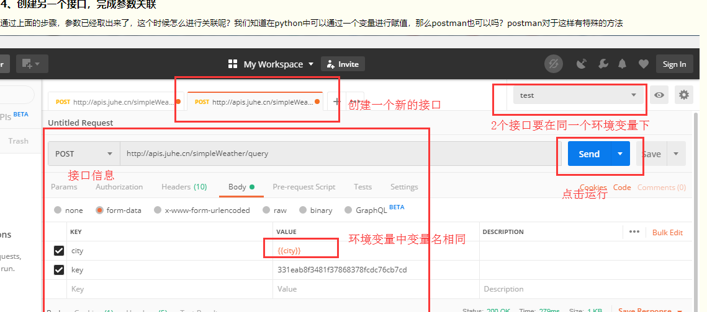Open the three-dot column options menu
Viewport: 707px width, 312px height.
pyautogui.click(x=634, y=232)
